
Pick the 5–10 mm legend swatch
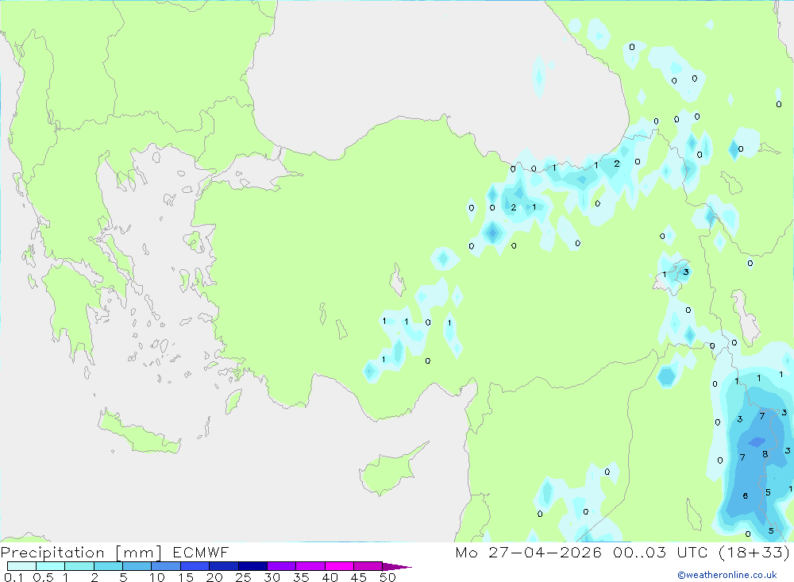137,566
